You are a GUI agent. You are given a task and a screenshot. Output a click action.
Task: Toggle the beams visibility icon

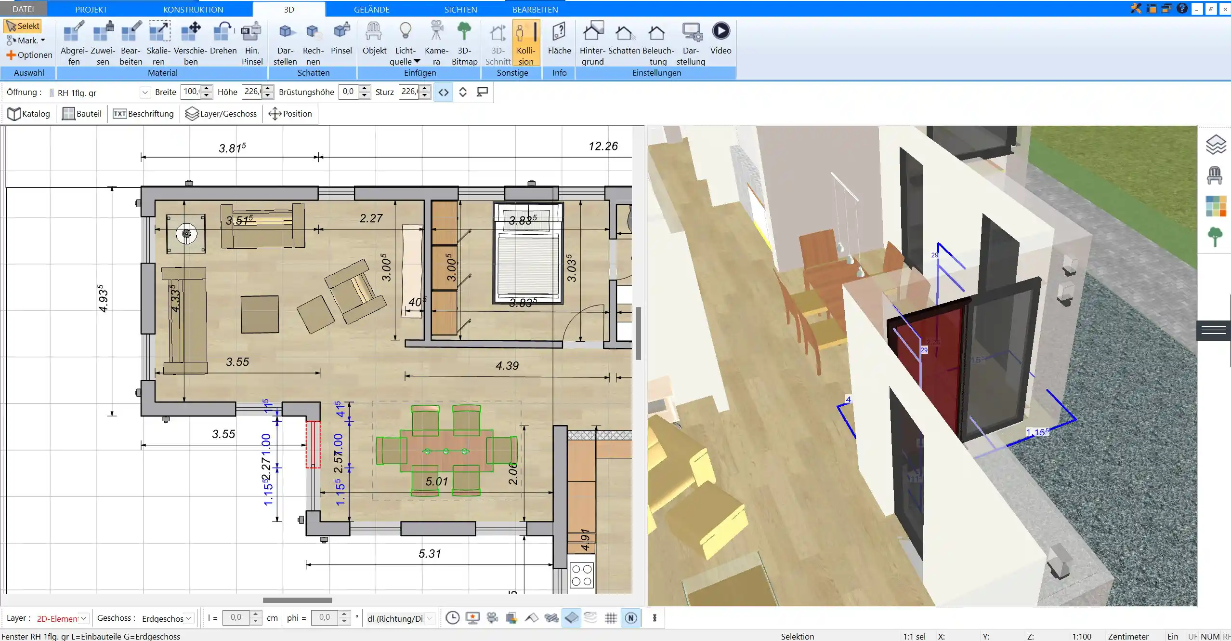[551, 618]
